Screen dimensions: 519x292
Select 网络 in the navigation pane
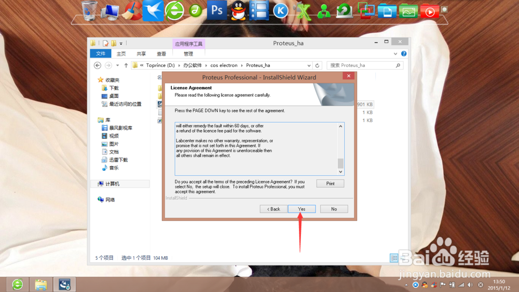tap(110, 200)
